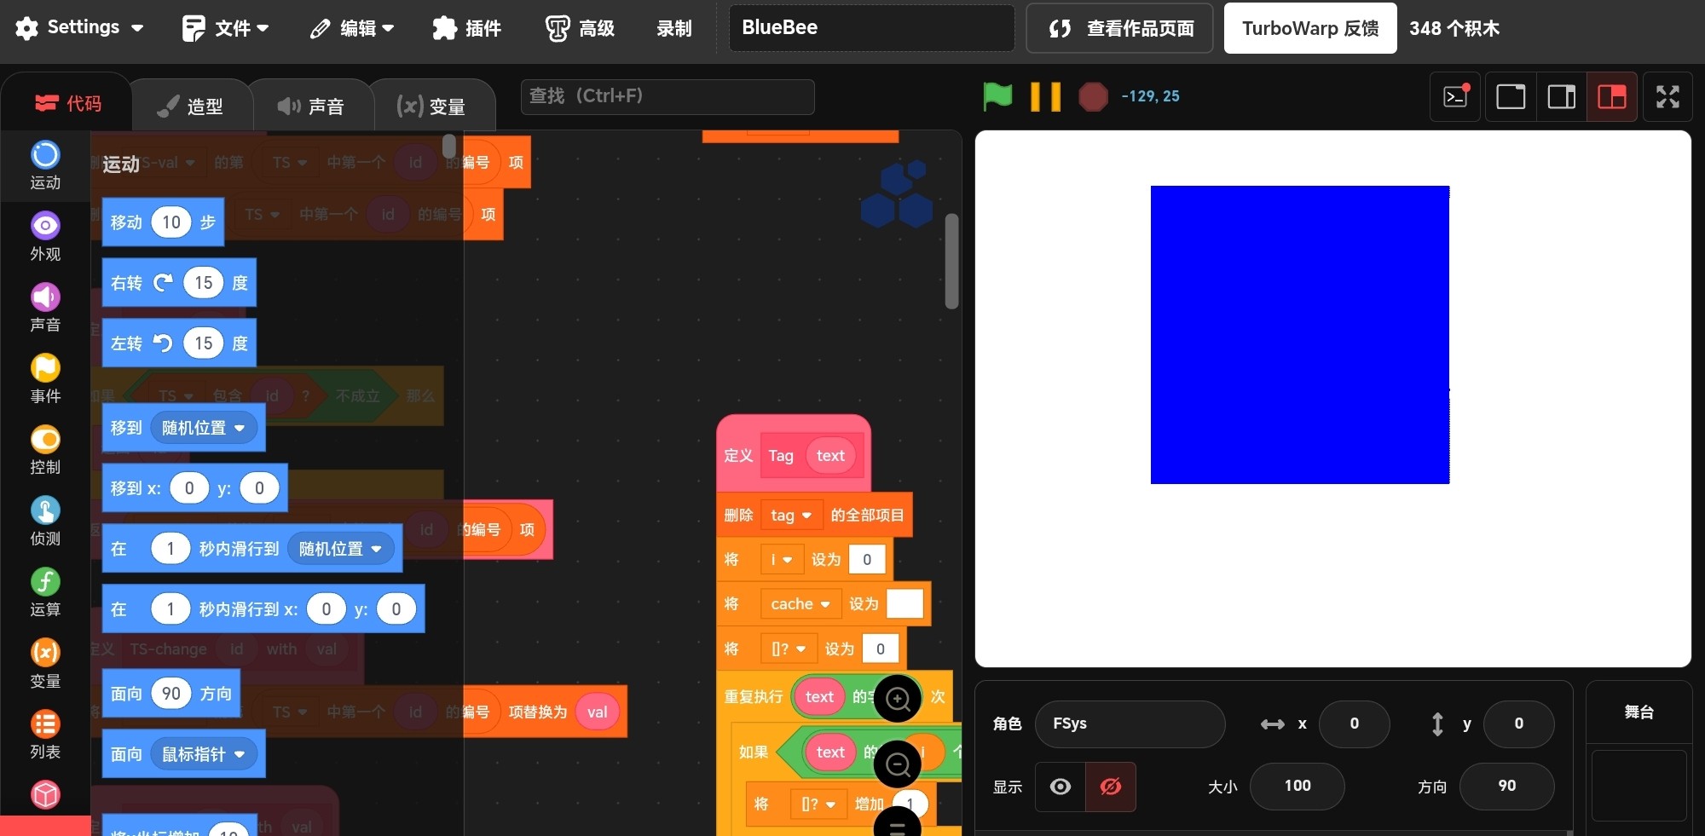Click the sprite y position field

coord(1518,724)
